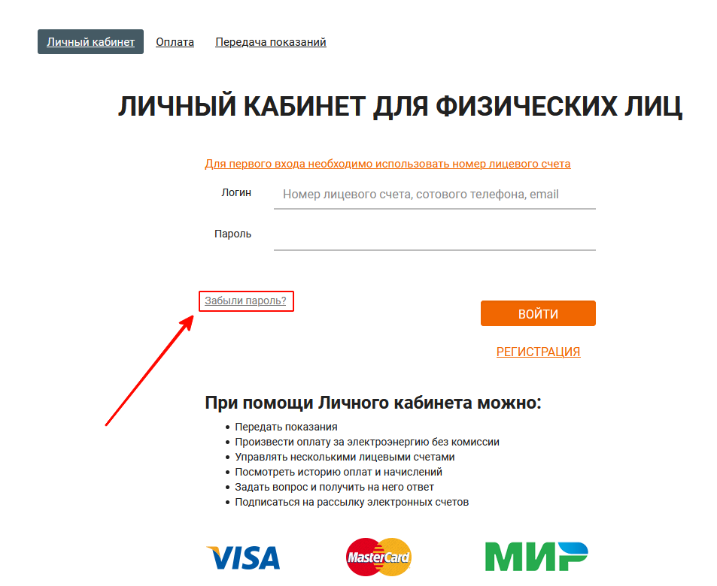
Task: Focus the Пароль input field
Action: tap(434, 237)
